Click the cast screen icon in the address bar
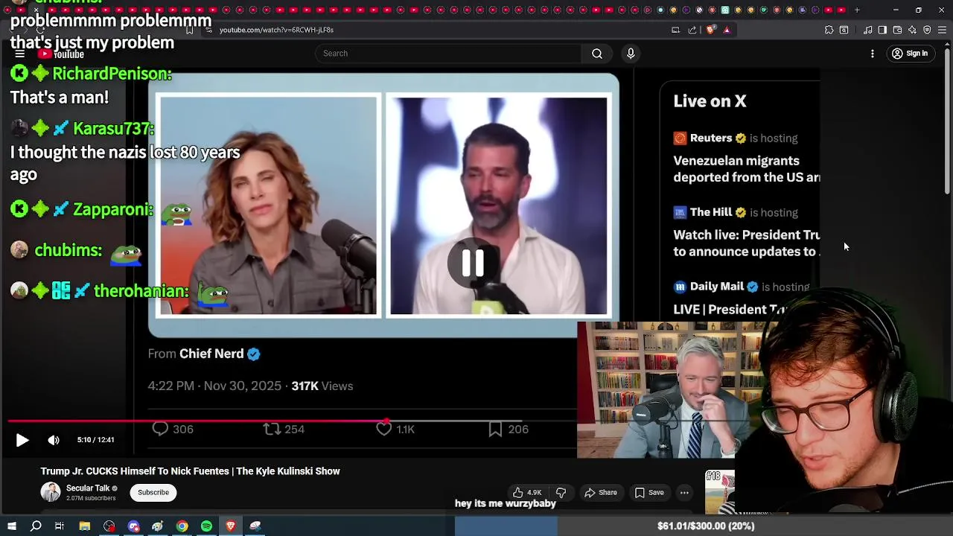 click(675, 30)
